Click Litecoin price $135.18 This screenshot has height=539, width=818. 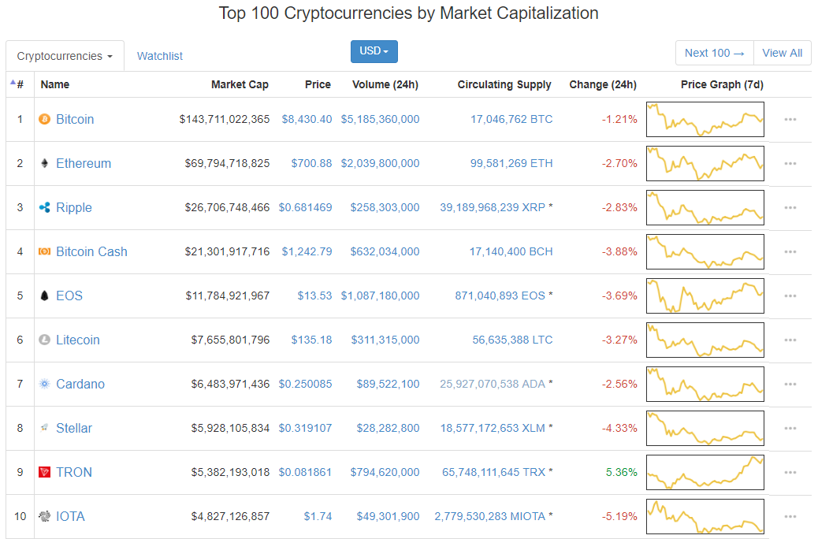311,340
